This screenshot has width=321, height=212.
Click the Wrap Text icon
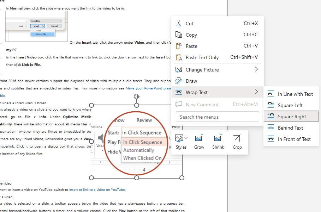179,92
